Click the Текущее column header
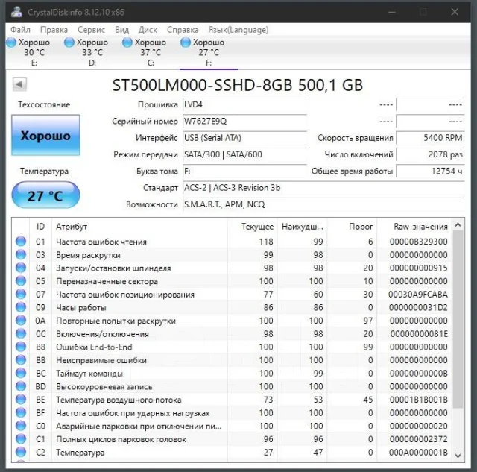 pos(252,227)
